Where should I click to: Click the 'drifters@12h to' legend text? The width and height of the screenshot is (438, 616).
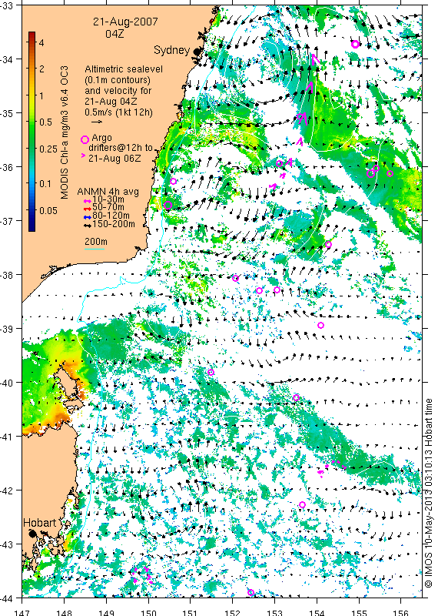pyautogui.click(x=121, y=148)
